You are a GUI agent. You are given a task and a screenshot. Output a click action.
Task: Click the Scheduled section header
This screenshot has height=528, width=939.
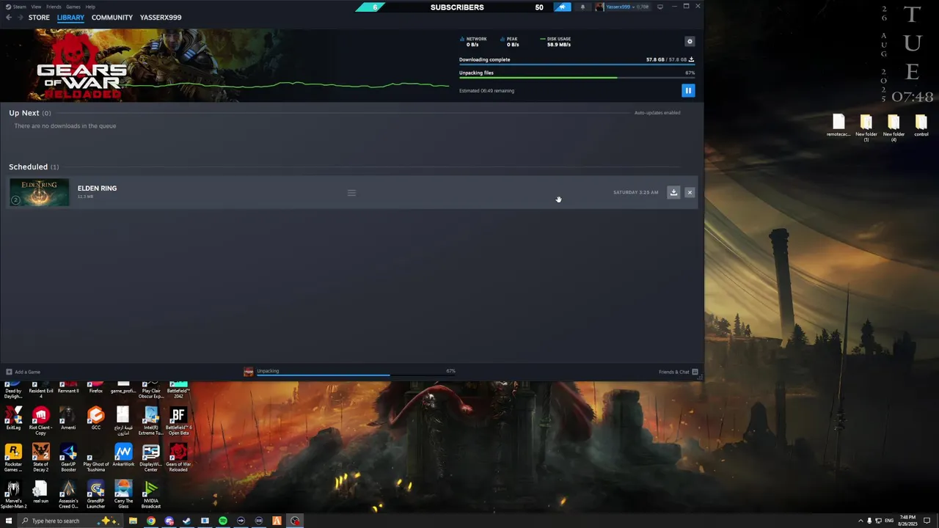click(x=34, y=167)
